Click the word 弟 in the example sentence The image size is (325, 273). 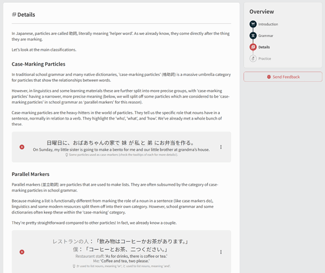[x=150, y=143]
